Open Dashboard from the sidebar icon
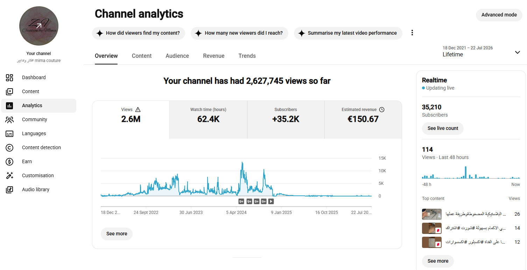Screen dimensions: 527x270 (x=9, y=78)
